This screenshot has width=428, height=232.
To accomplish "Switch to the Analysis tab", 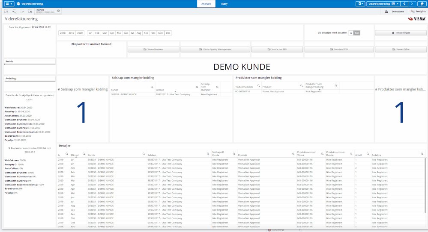I will 206,3.
